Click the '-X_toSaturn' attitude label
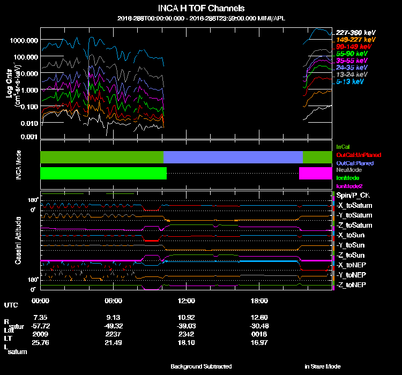Image resolution: width=402 pixels, height=375 pixels. pyautogui.click(x=354, y=205)
